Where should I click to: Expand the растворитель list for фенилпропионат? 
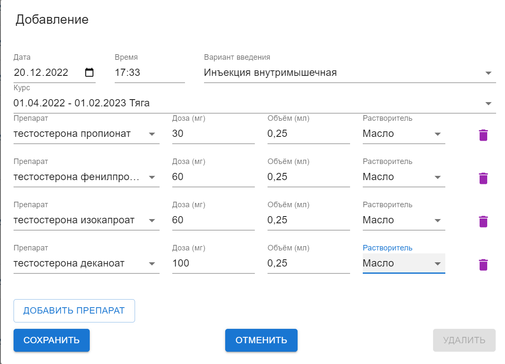click(x=438, y=177)
